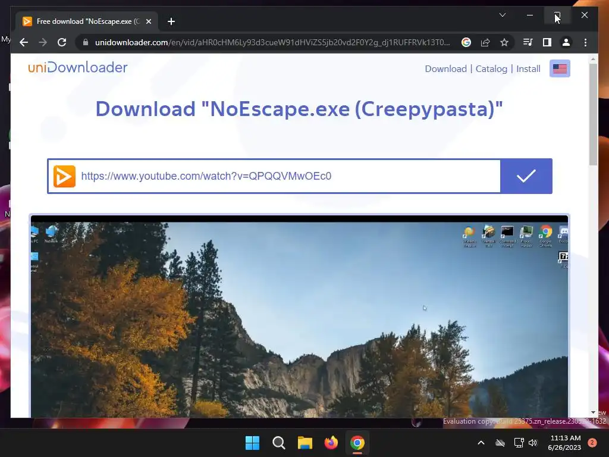
Task: Change language via US flag button
Action: [560, 68]
